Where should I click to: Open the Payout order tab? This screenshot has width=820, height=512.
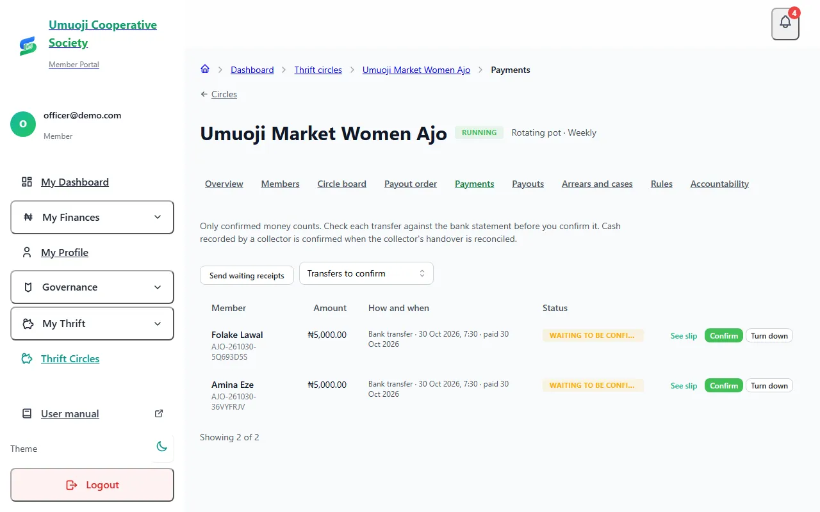point(411,184)
